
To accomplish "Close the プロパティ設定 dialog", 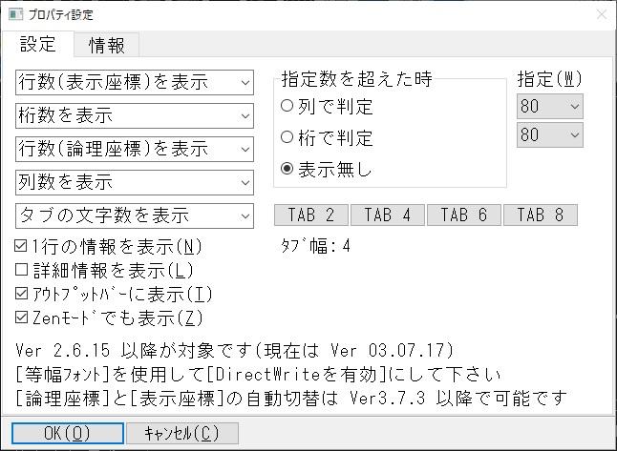I will pos(601,15).
